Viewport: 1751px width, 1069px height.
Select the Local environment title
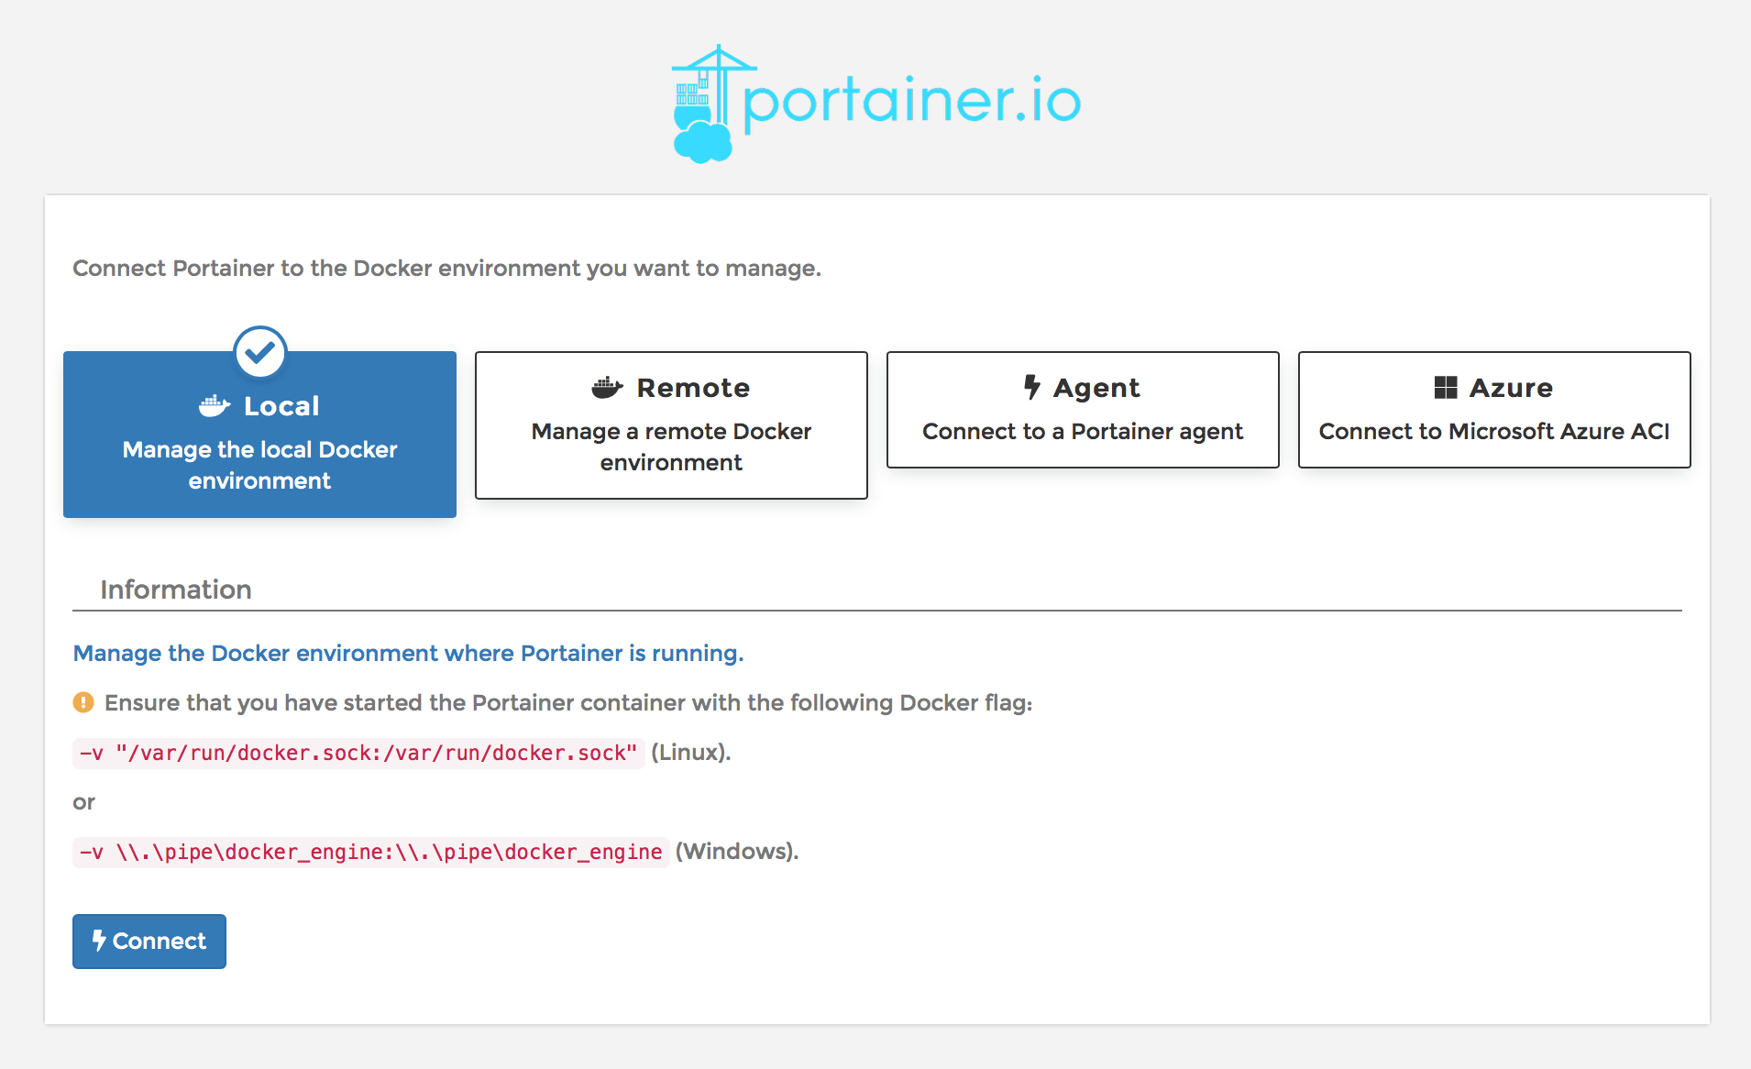(281, 406)
